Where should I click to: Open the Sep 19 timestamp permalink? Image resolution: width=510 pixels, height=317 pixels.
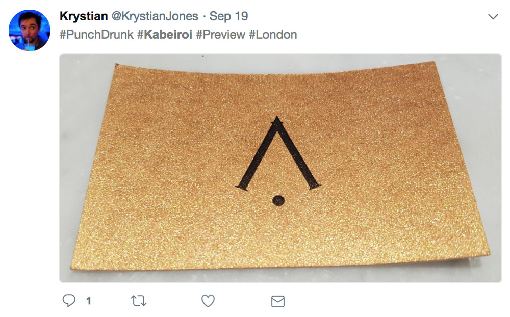228,16
